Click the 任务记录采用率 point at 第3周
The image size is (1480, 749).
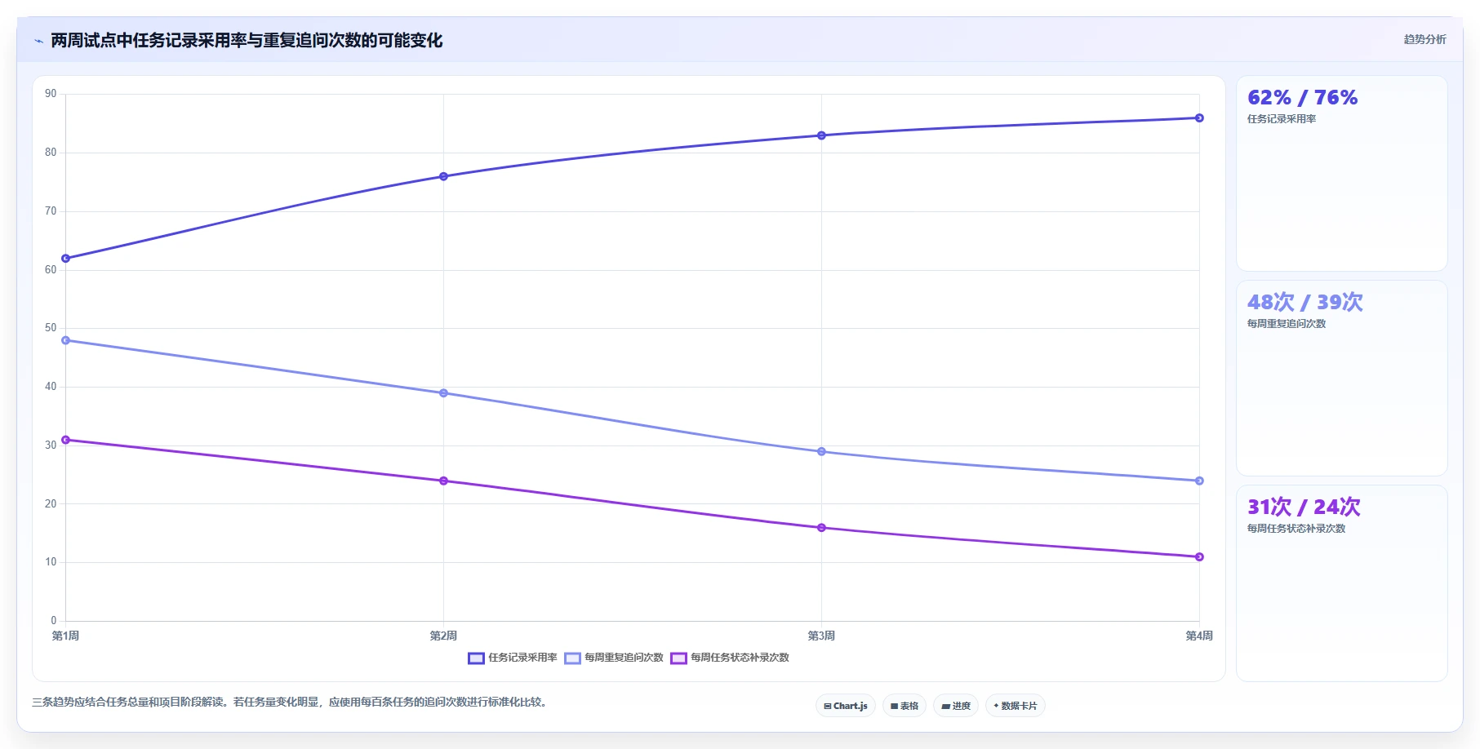[821, 135]
